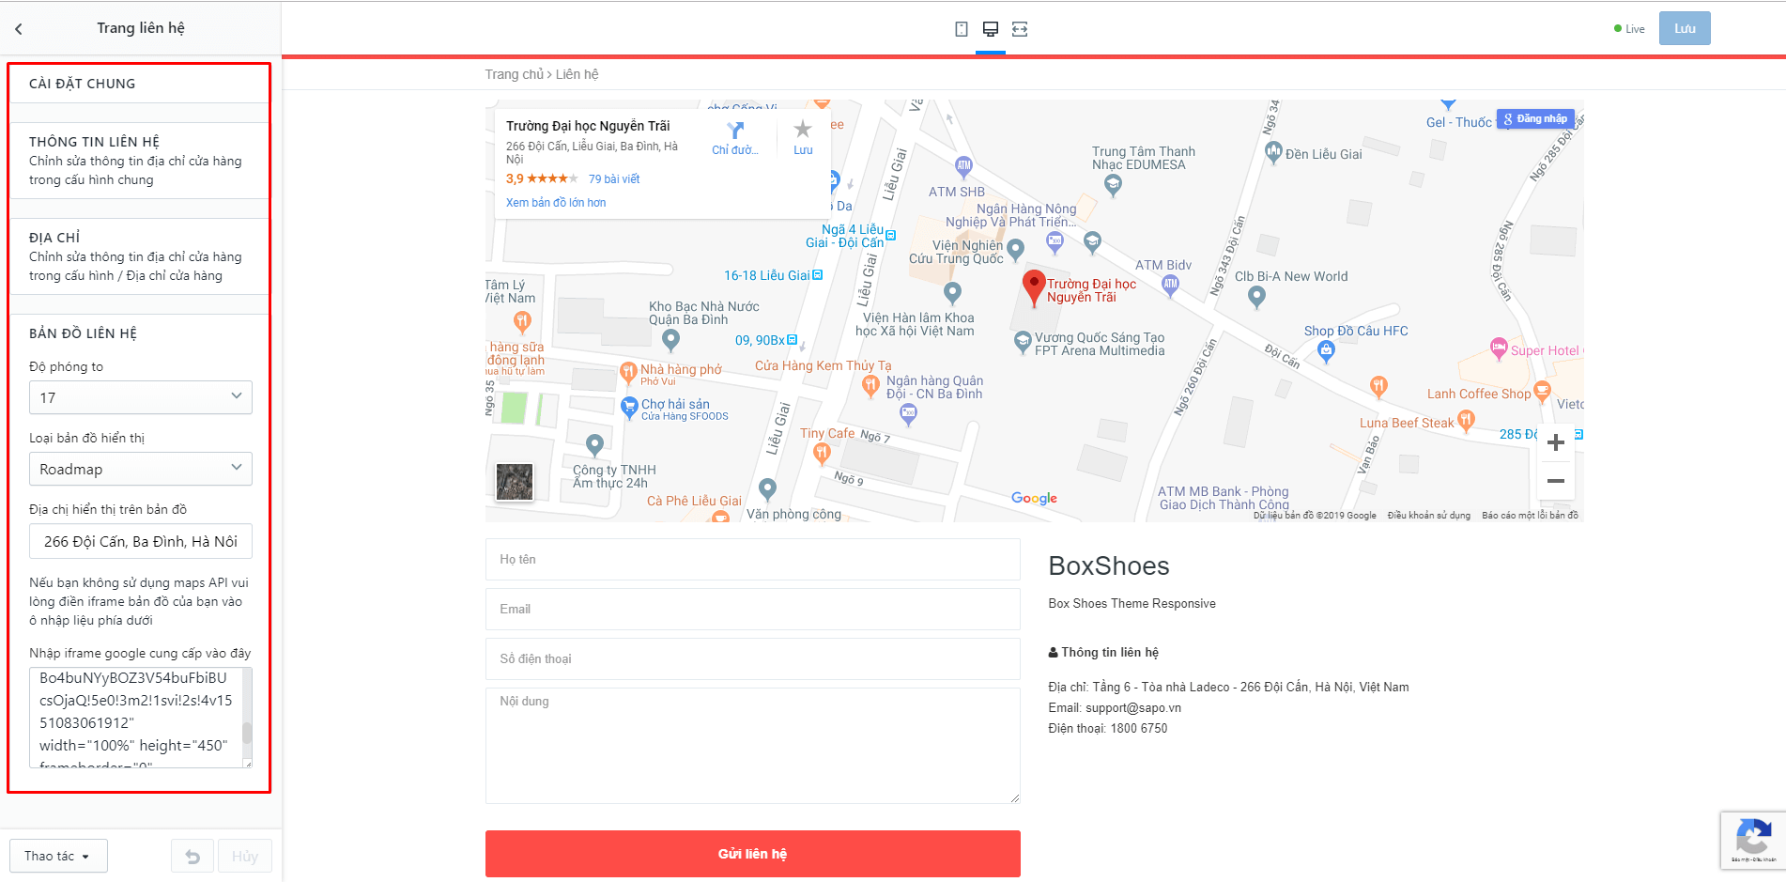This screenshot has height=882, width=1786.
Task: Click the BoxShoes heading text
Action: pos(1109,565)
